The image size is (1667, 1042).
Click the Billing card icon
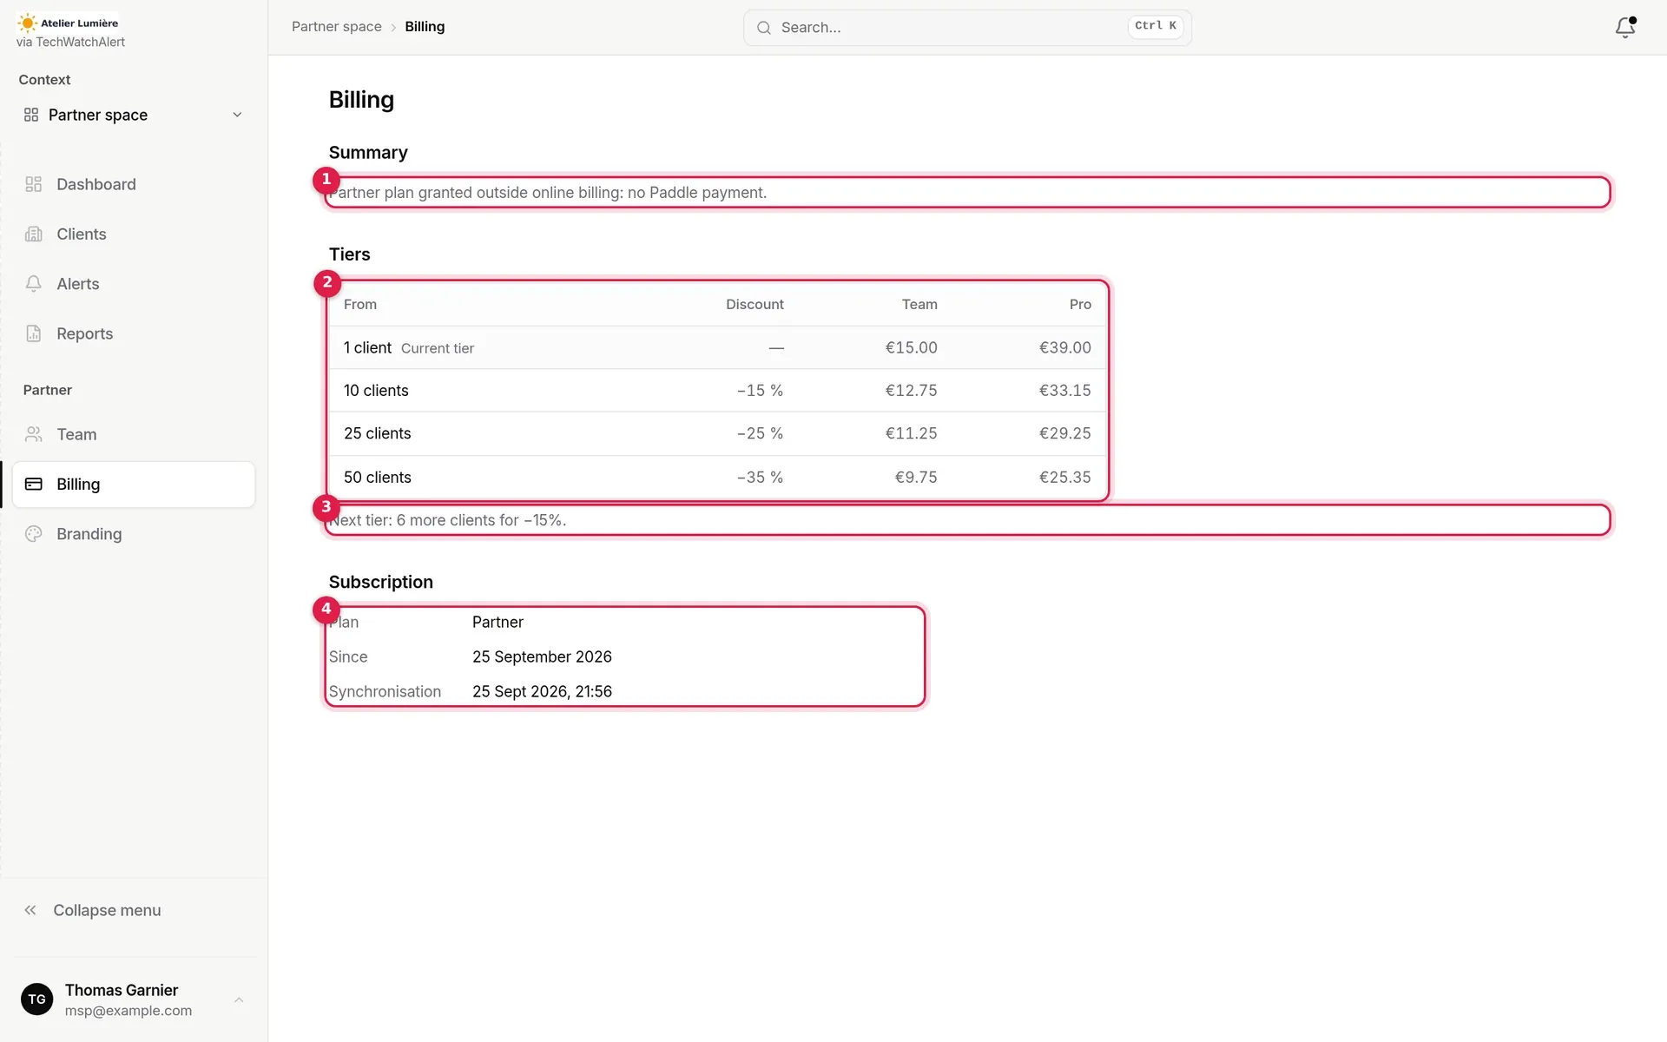pyautogui.click(x=34, y=484)
